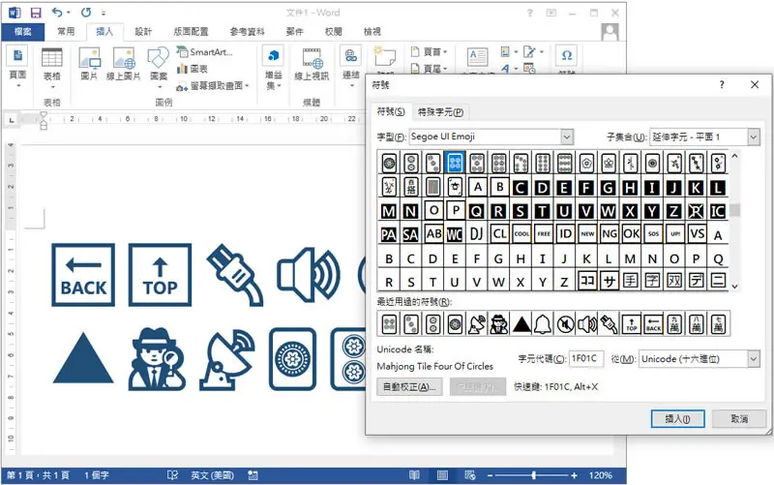Open the 從 Unicode encoding dropdown

click(x=754, y=359)
